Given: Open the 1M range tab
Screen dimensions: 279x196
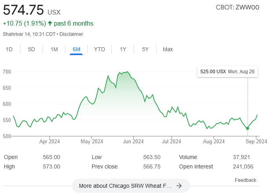Looking at the screenshot, I should 54,49.
